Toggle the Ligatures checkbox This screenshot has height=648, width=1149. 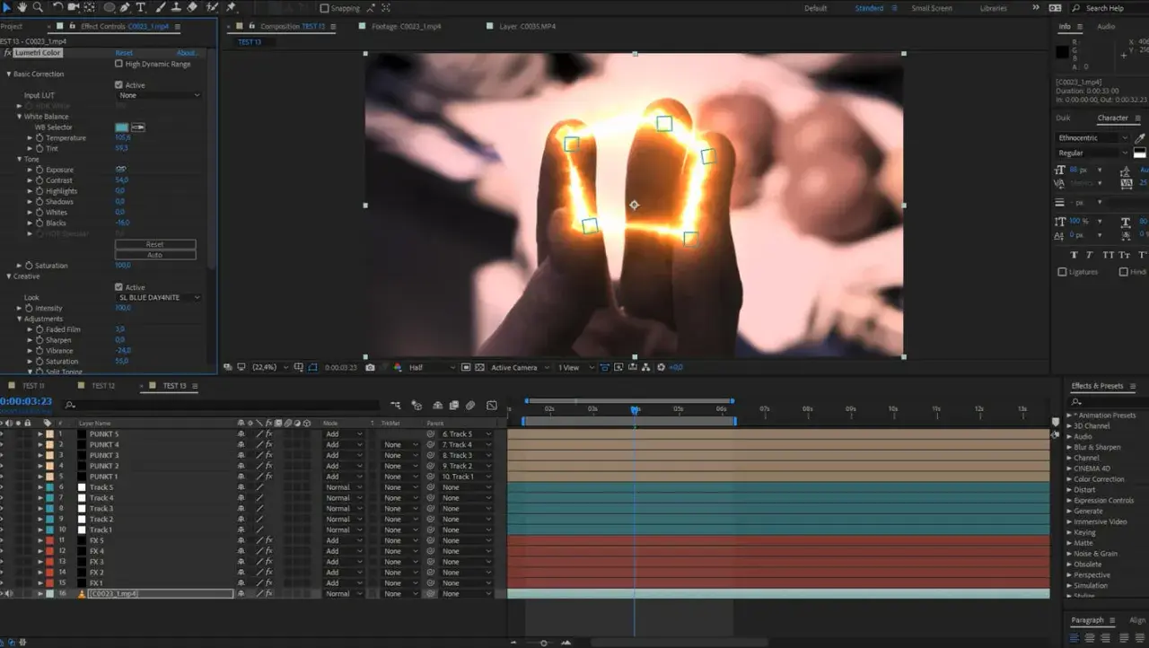click(1063, 272)
